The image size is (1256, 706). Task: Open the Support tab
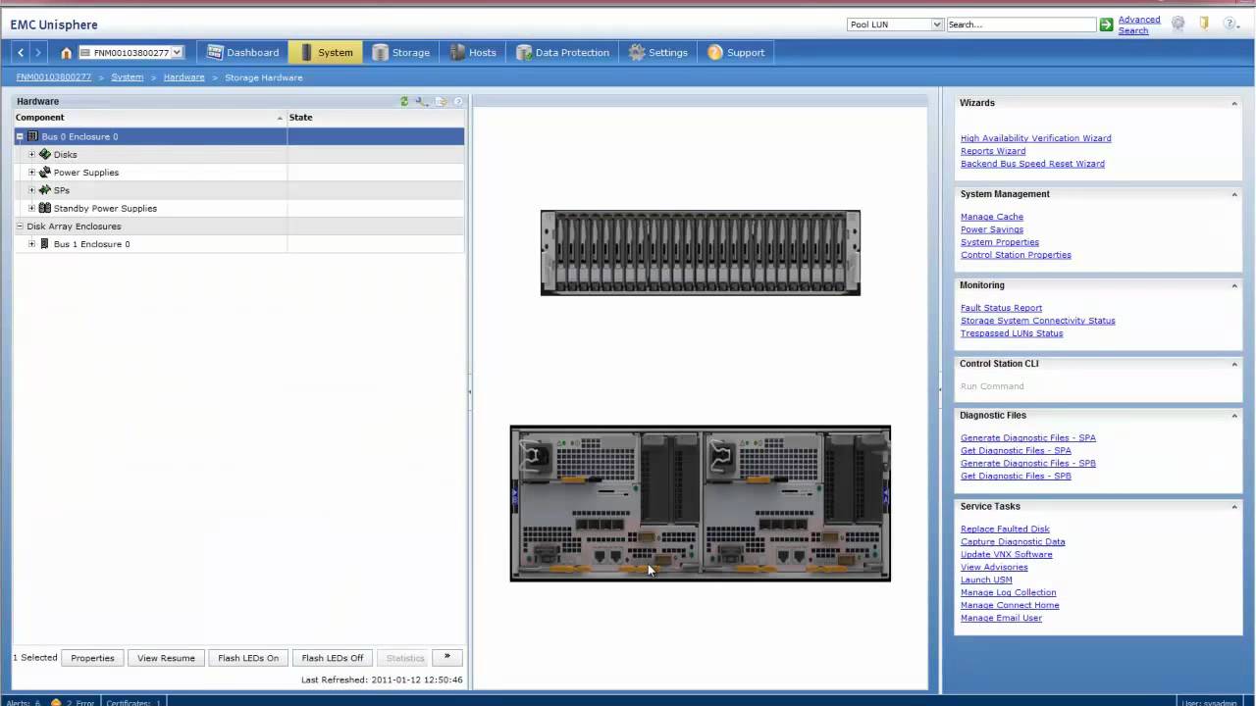pyautogui.click(x=735, y=52)
